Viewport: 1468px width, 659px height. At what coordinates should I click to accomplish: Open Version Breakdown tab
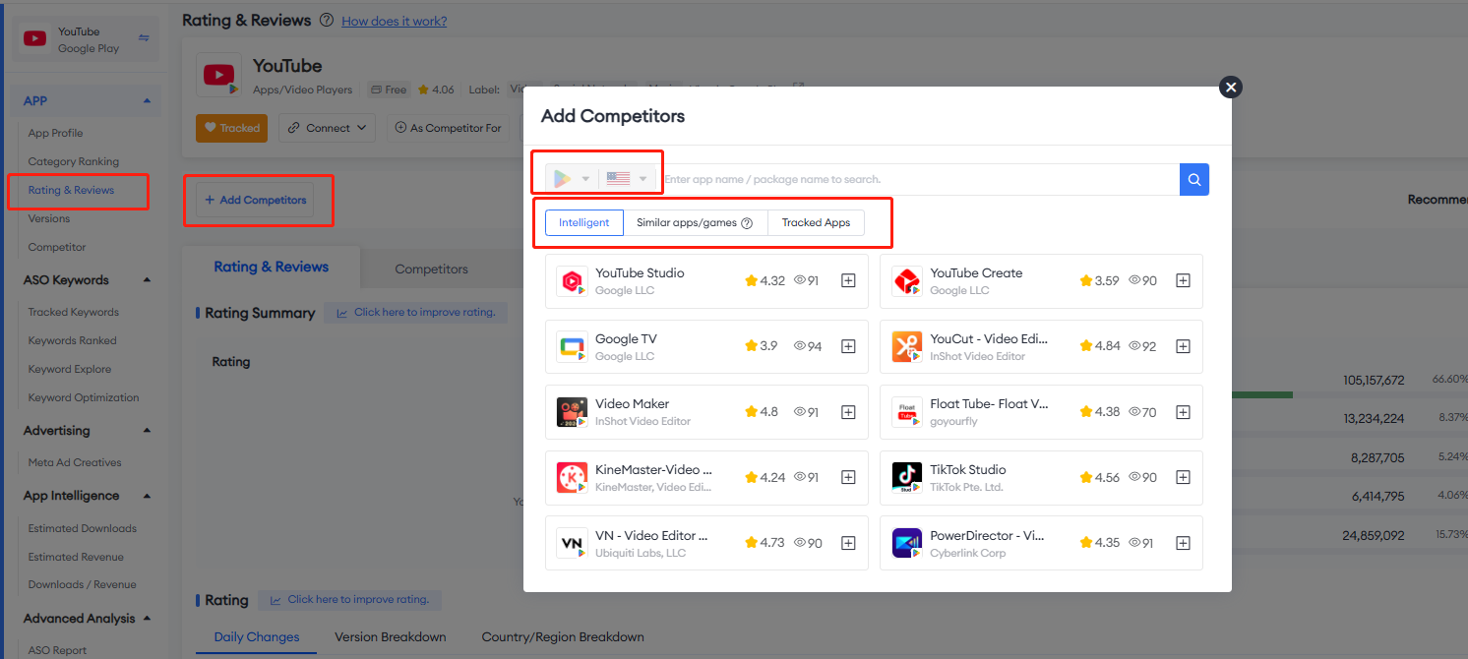point(391,637)
